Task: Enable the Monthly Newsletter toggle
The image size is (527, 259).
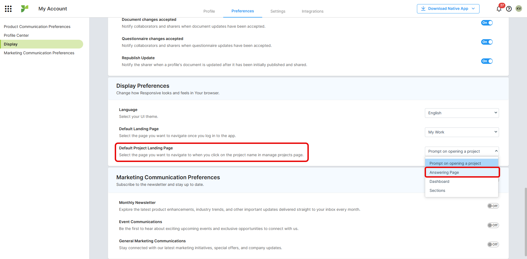Action: point(493,206)
